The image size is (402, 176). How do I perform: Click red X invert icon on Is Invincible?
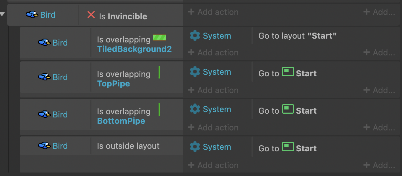(91, 15)
